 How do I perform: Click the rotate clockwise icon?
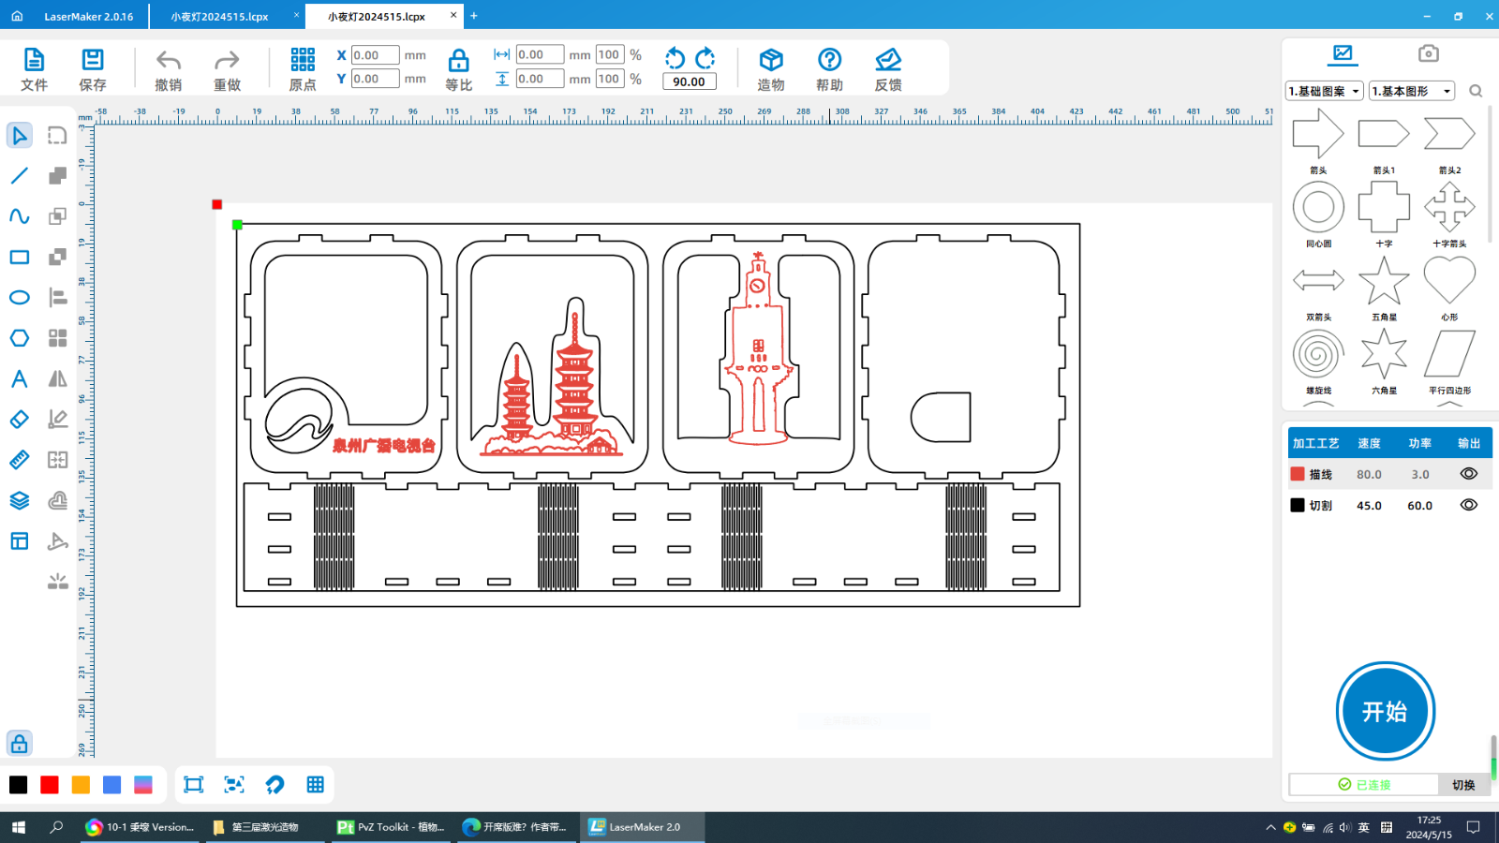coord(705,58)
